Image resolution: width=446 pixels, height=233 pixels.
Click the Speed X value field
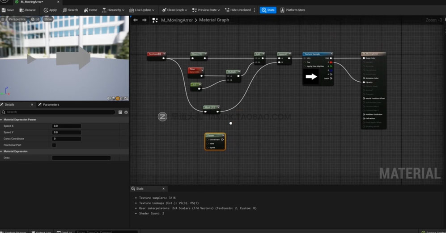(x=67, y=126)
